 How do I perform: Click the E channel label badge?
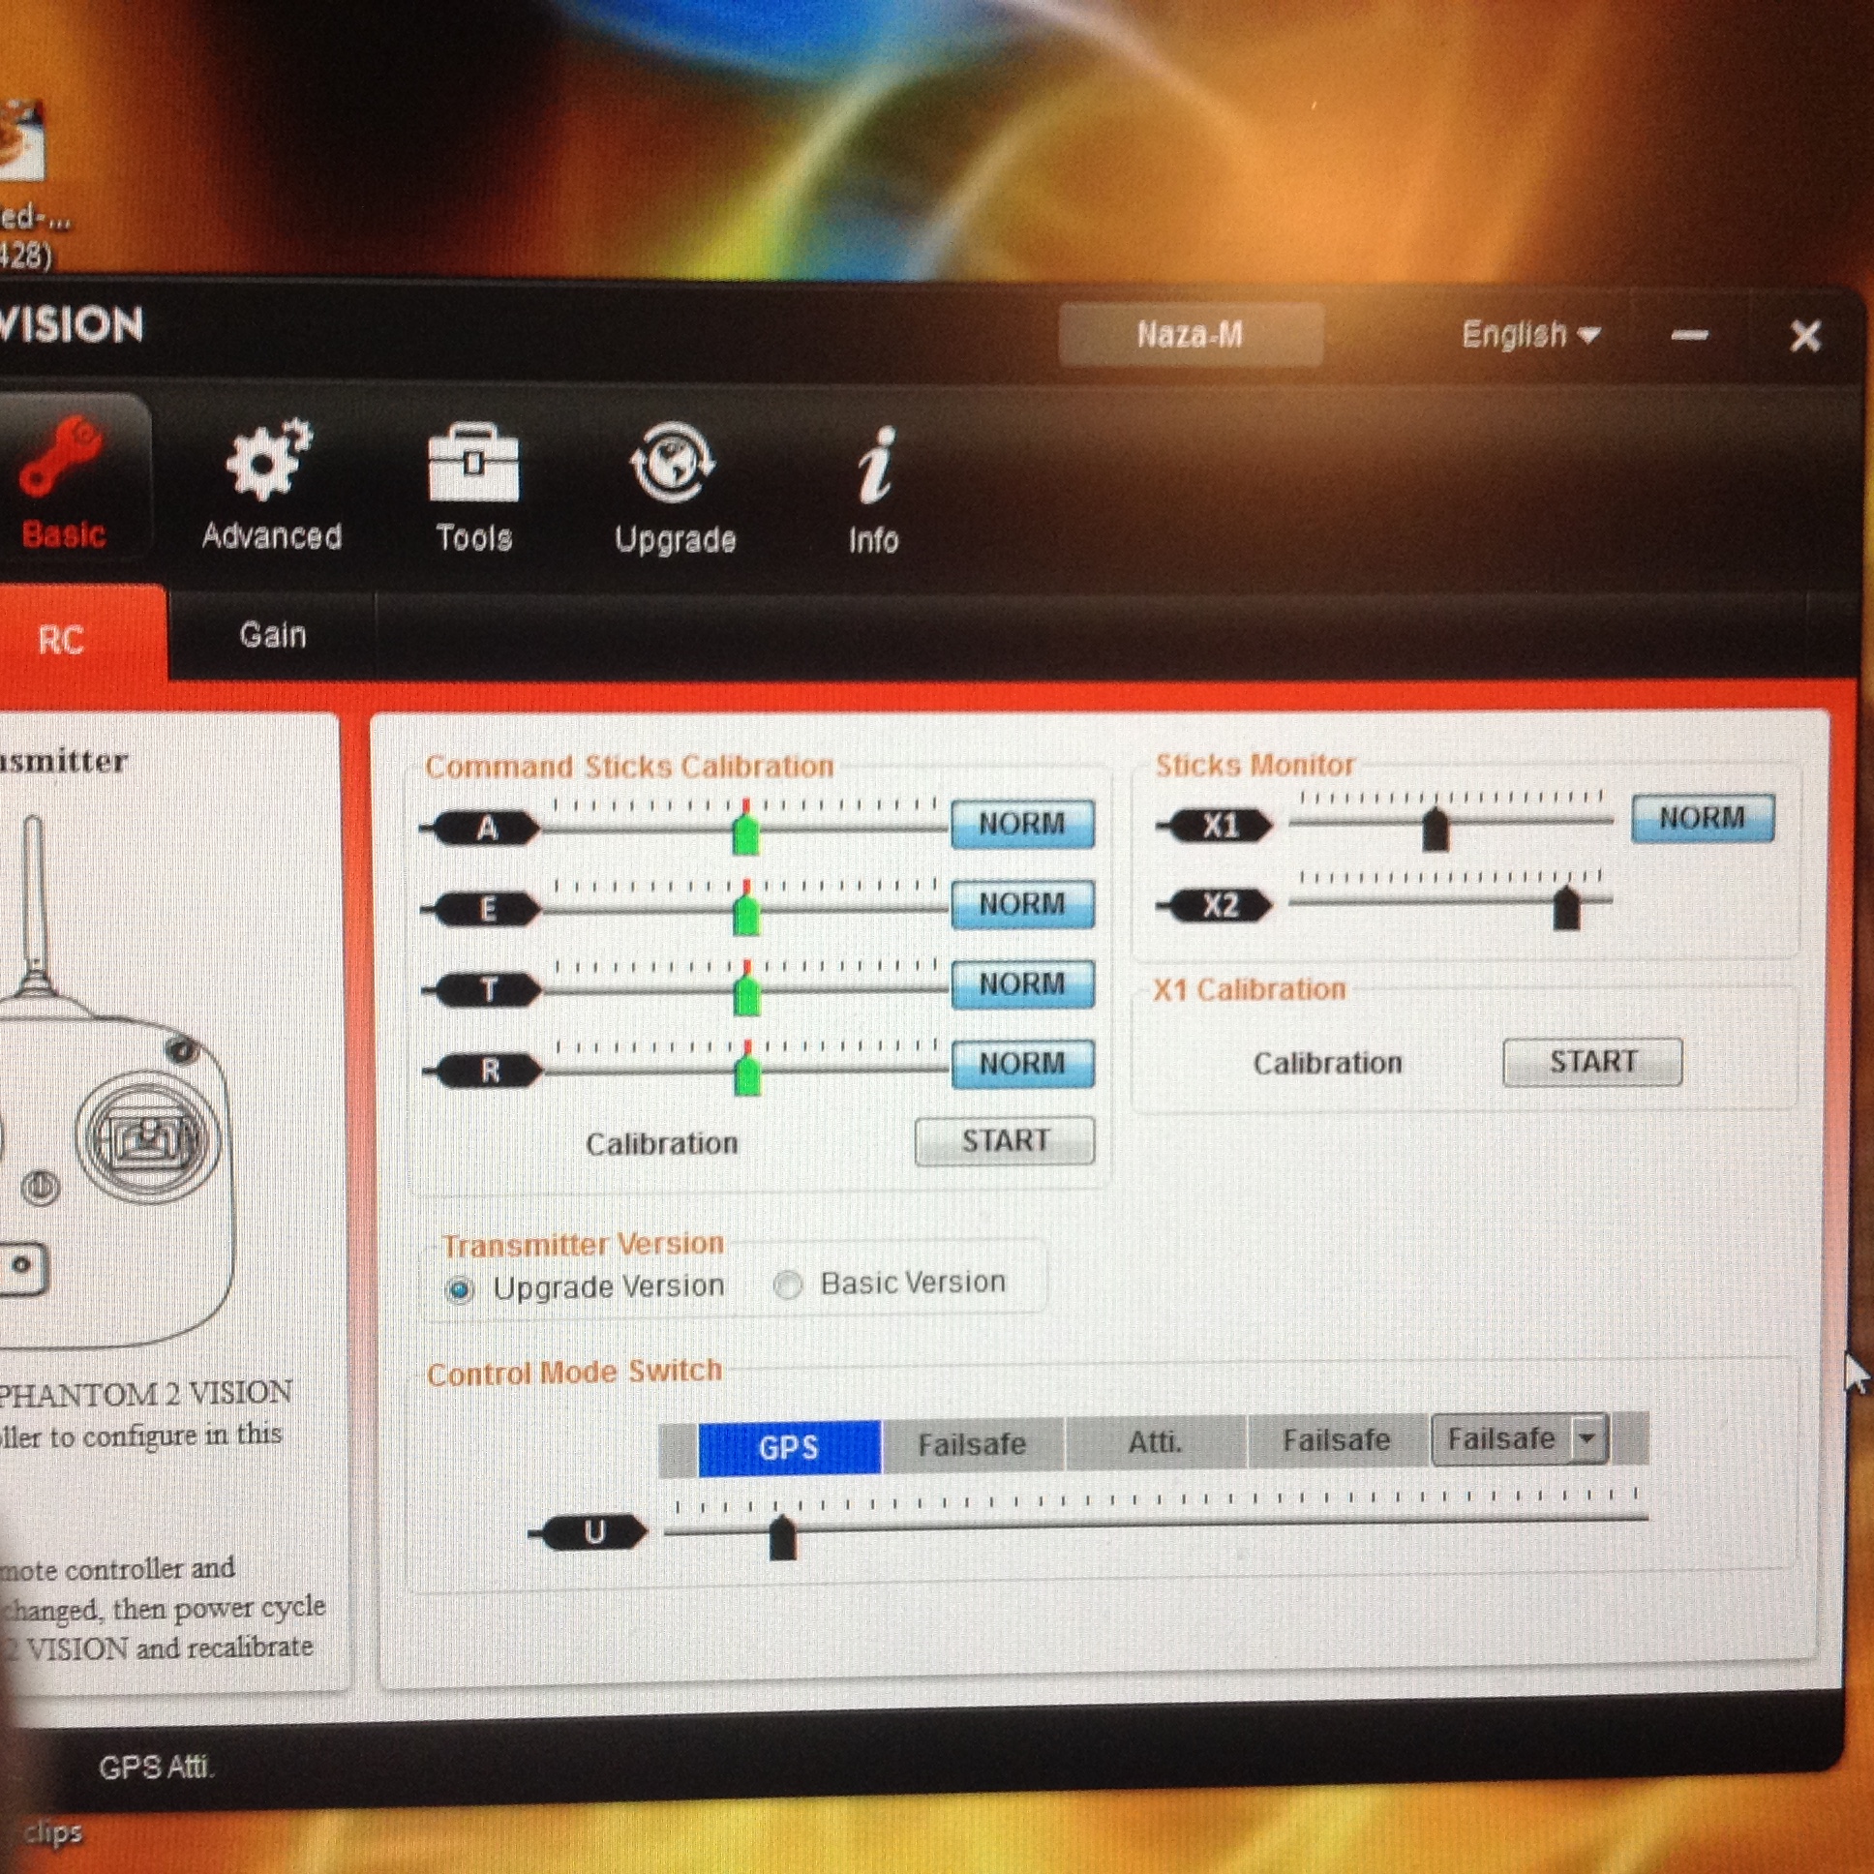pos(486,909)
